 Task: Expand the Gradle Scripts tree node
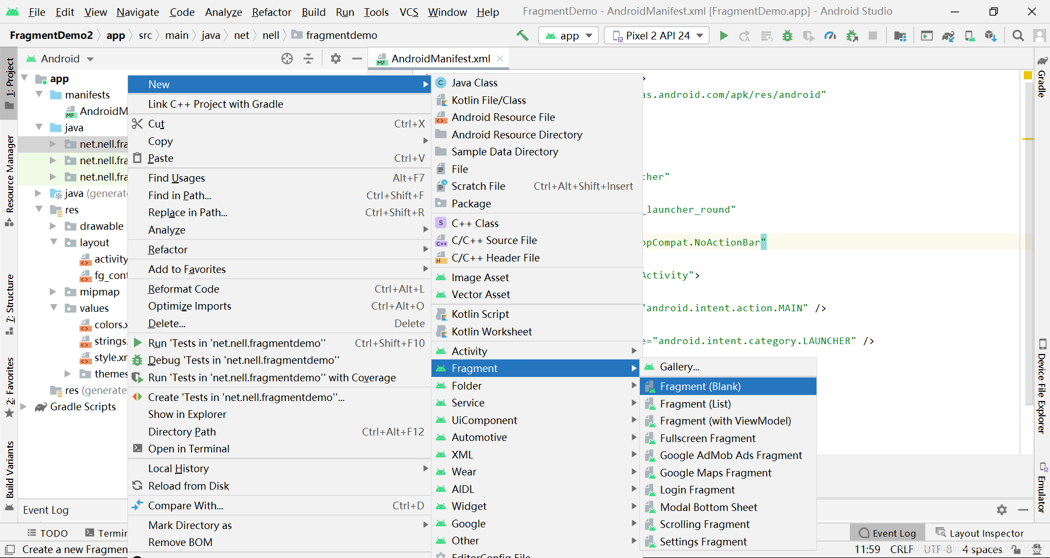[x=24, y=406]
